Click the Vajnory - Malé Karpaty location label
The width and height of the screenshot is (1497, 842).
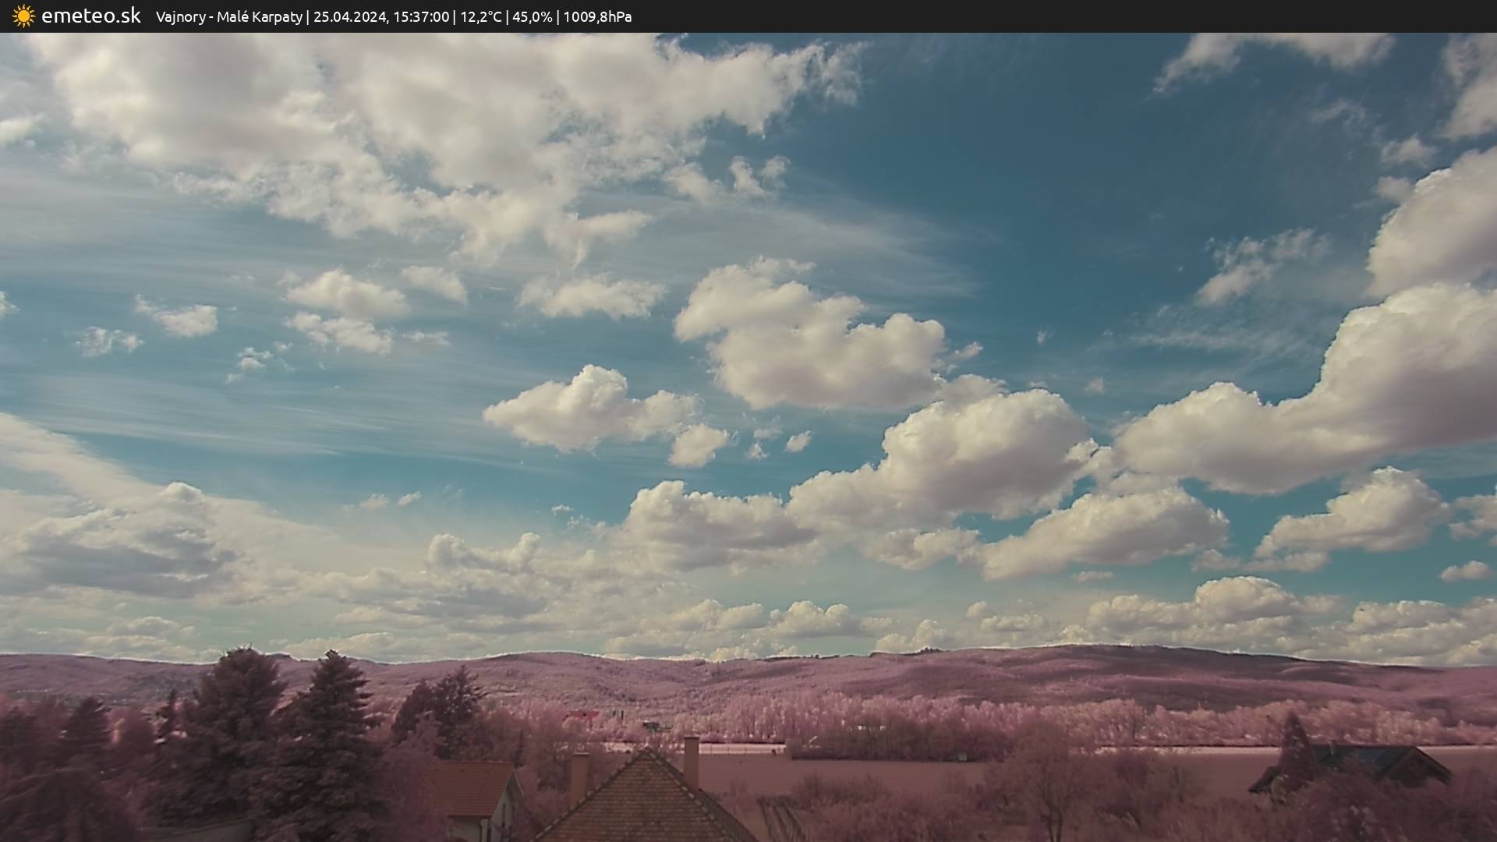pos(228,17)
